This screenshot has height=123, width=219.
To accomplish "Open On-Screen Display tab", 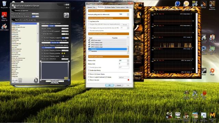I will click(x=110, y=7).
